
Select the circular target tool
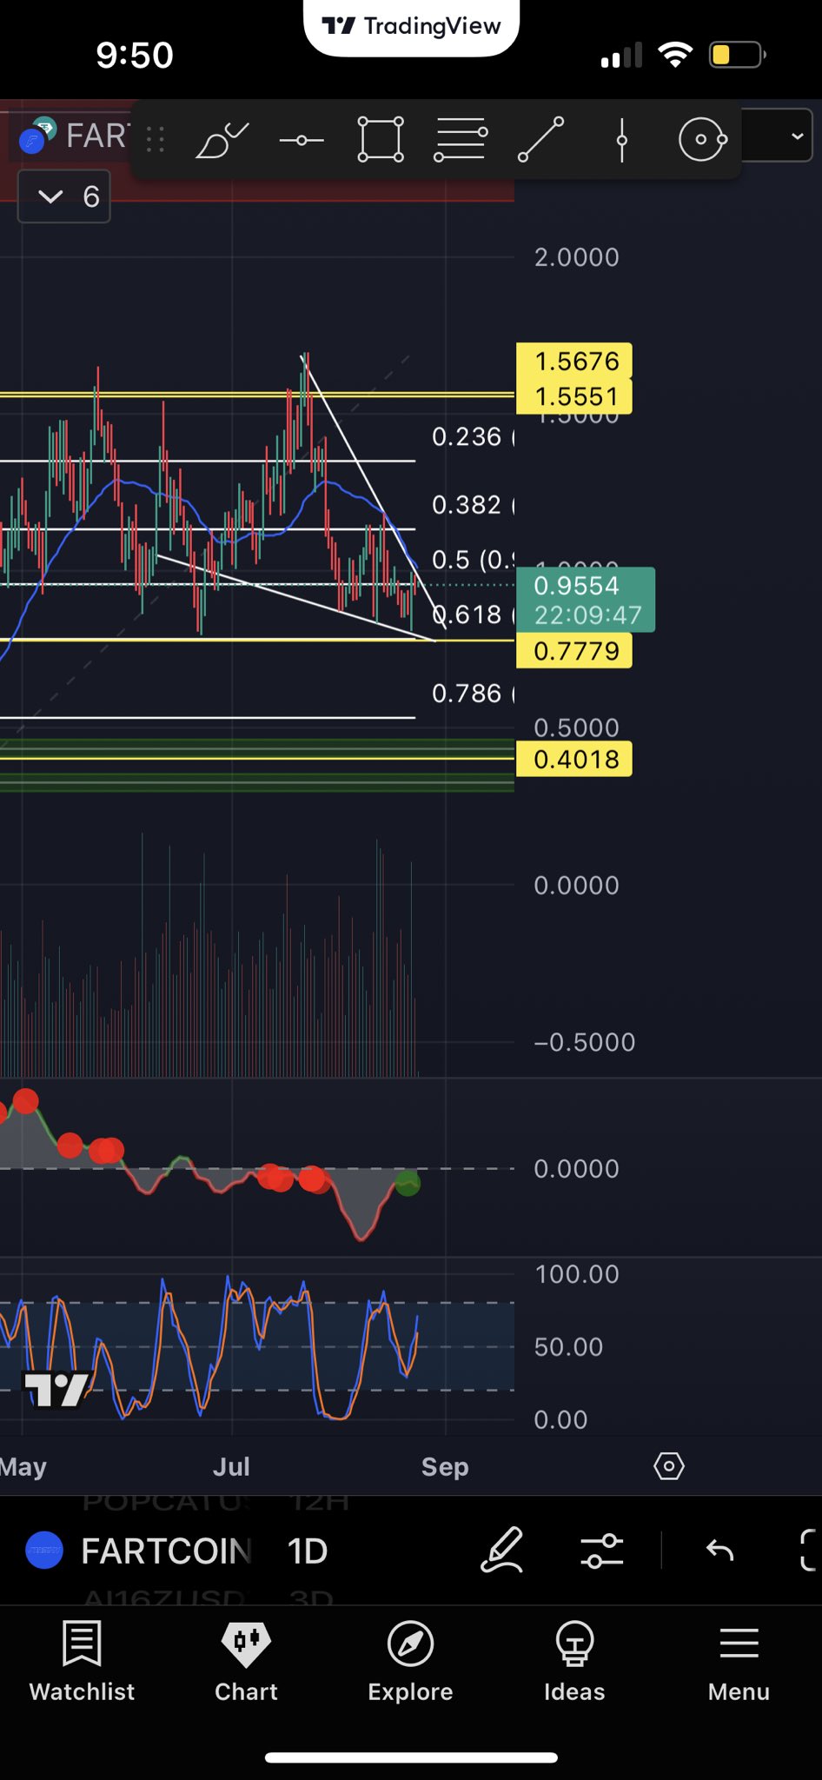[702, 139]
